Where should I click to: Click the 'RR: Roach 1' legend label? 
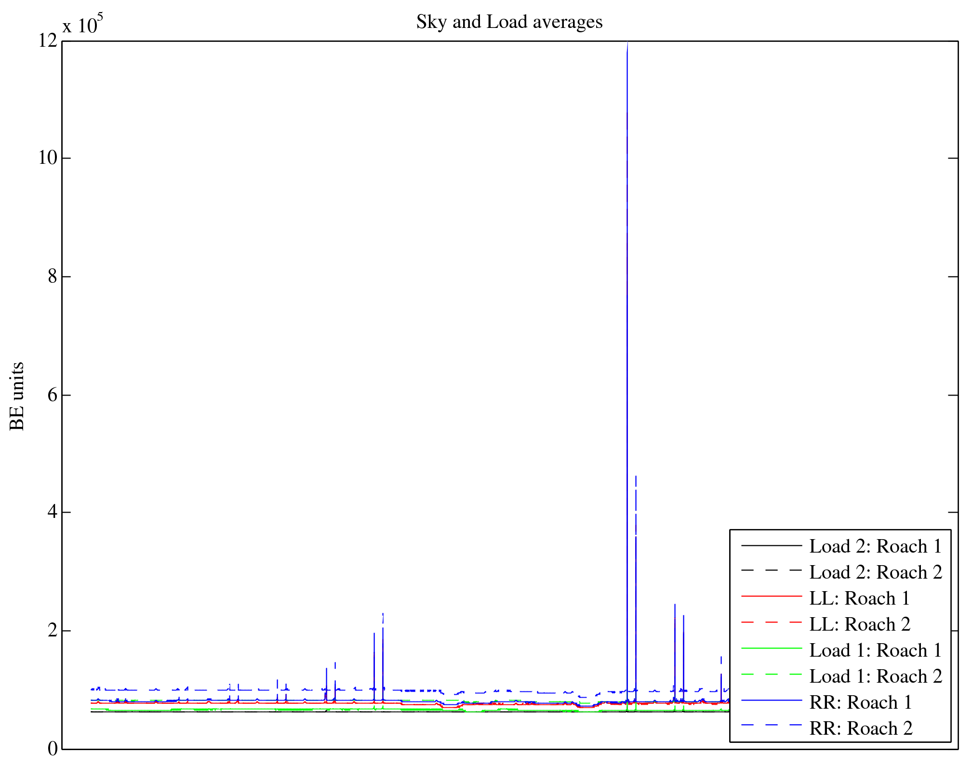click(x=861, y=702)
